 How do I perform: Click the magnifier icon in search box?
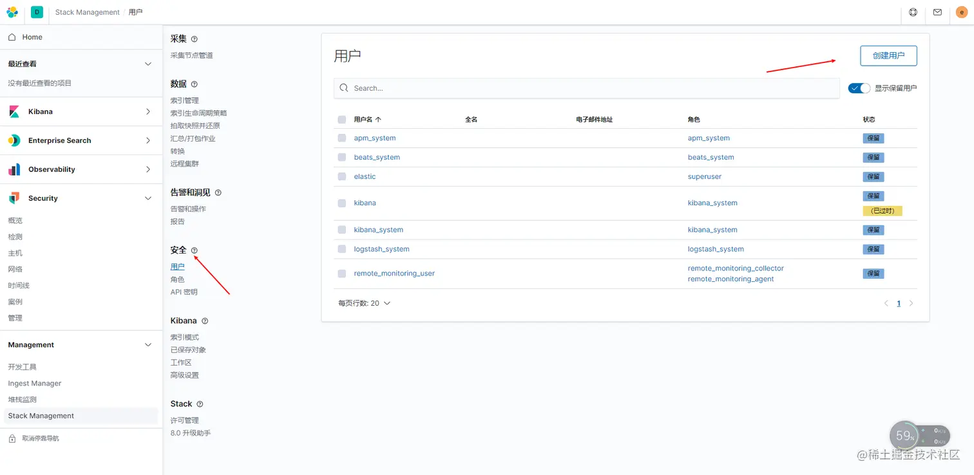point(344,88)
